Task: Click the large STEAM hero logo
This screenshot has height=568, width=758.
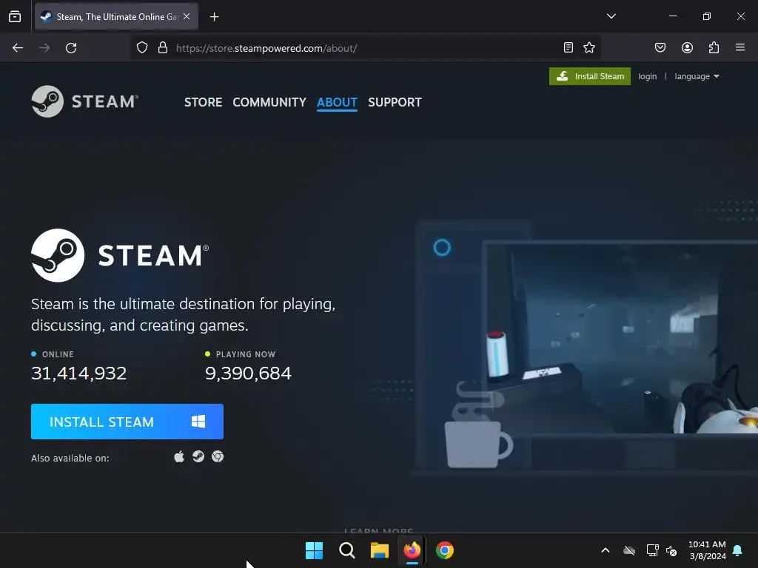Action: 120,255
